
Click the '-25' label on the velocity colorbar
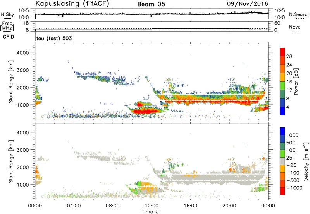coord(291,165)
